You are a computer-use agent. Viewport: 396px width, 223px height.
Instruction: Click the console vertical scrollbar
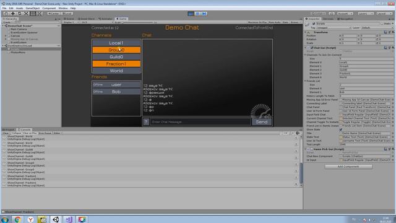click(x=301, y=161)
